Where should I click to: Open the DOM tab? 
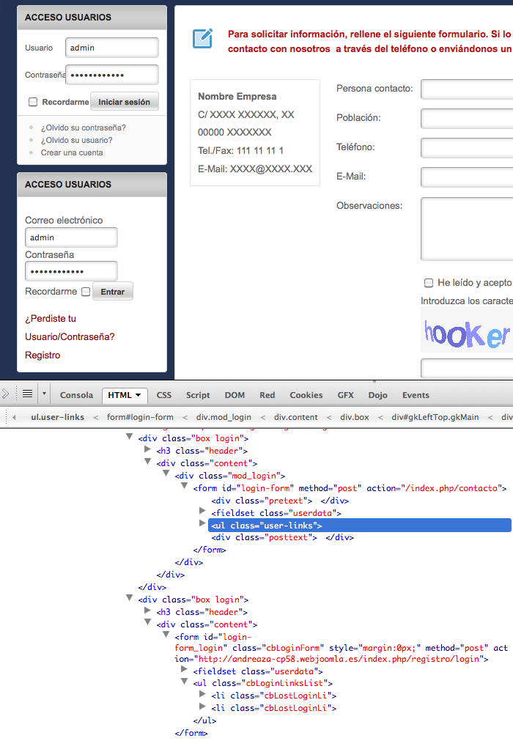click(235, 395)
